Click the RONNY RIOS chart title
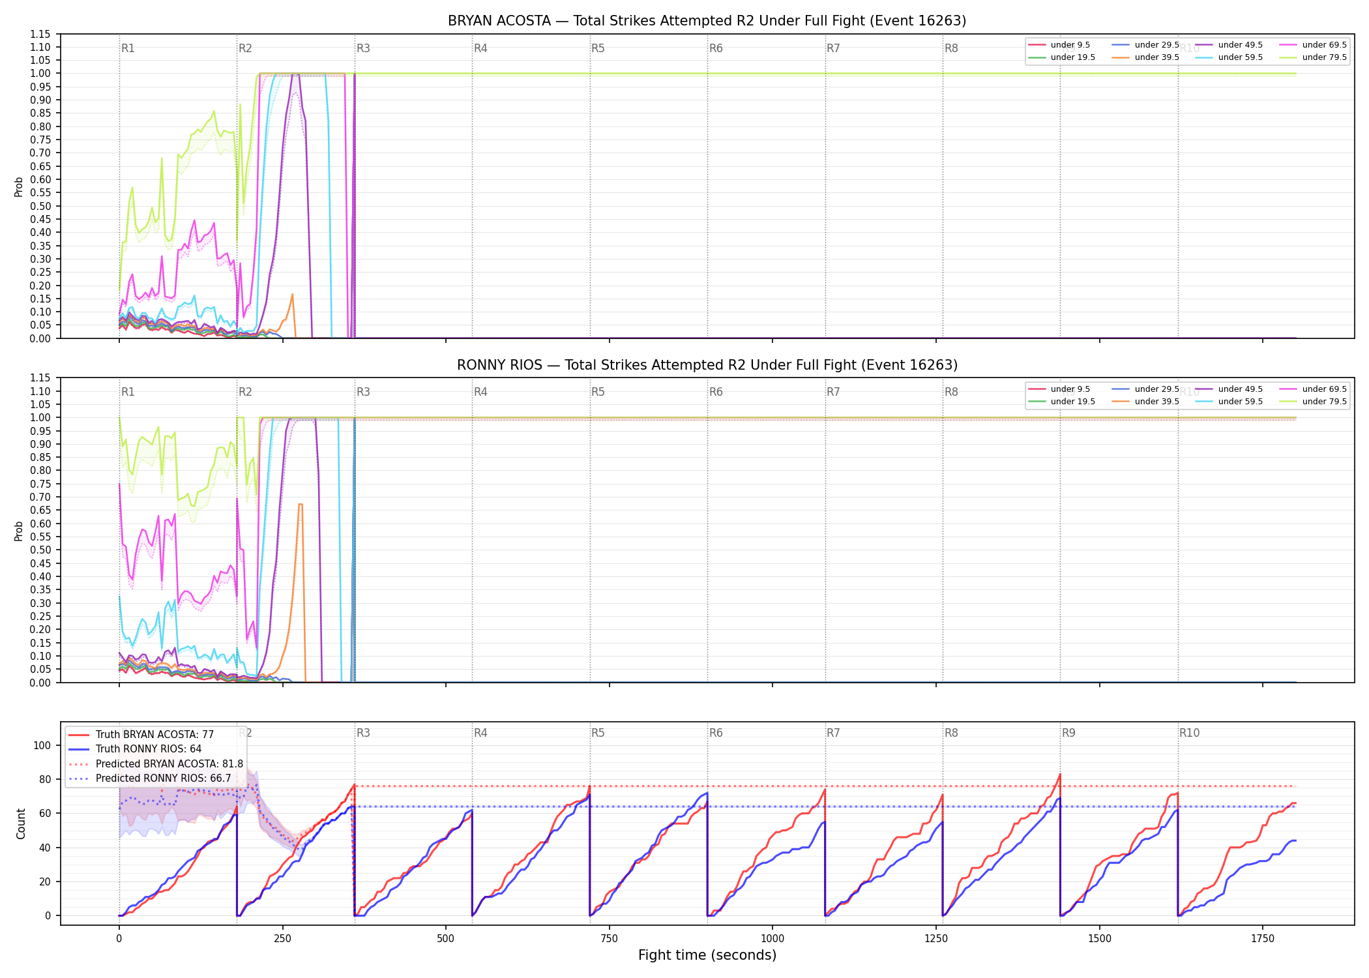The width and height of the screenshot is (1369, 978). point(707,365)
